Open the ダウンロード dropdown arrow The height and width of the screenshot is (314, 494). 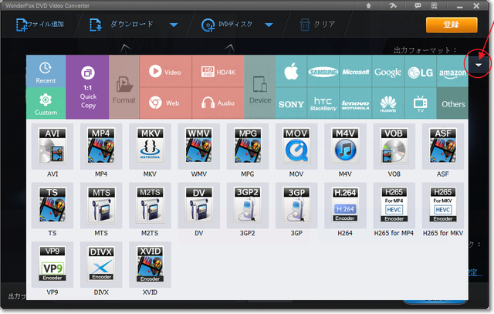click(x=174, y=25)
